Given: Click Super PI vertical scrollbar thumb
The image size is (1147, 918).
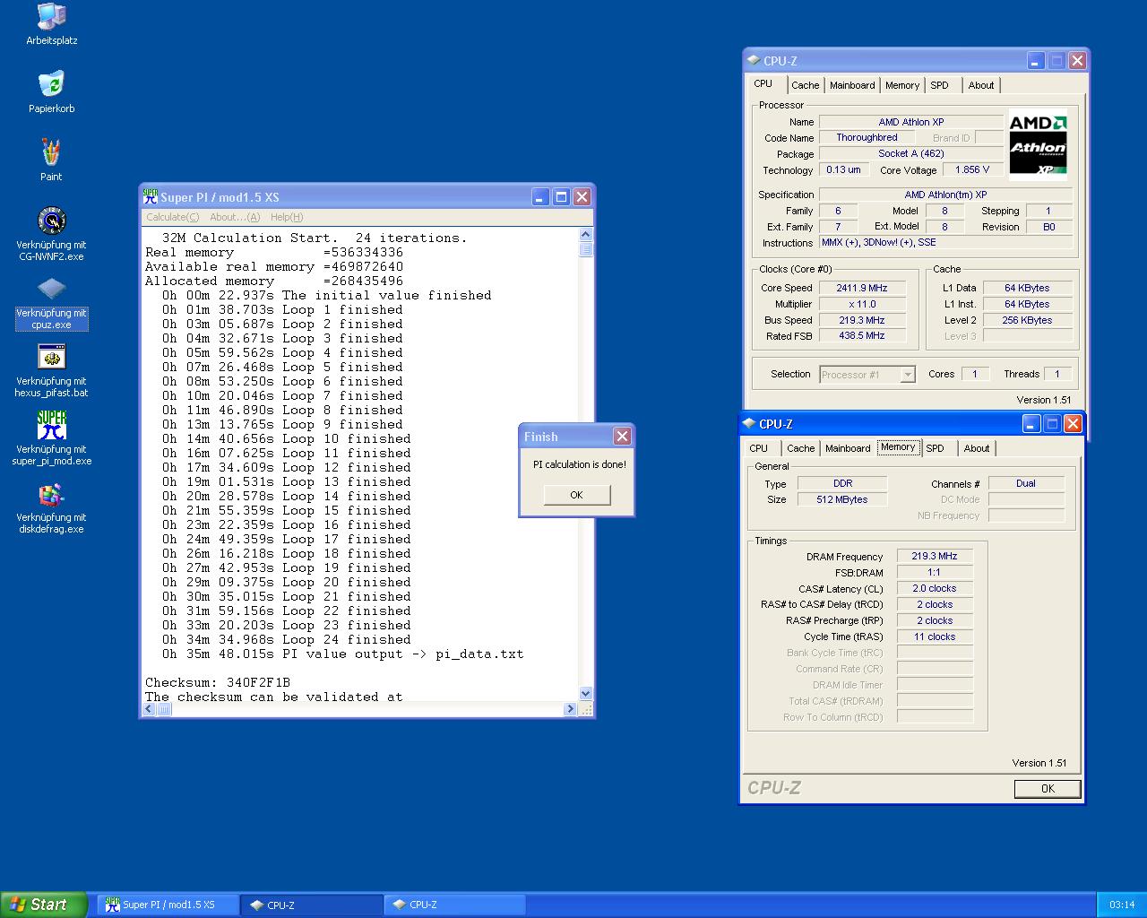Looking at the screenshot, I should click(586, 249).
